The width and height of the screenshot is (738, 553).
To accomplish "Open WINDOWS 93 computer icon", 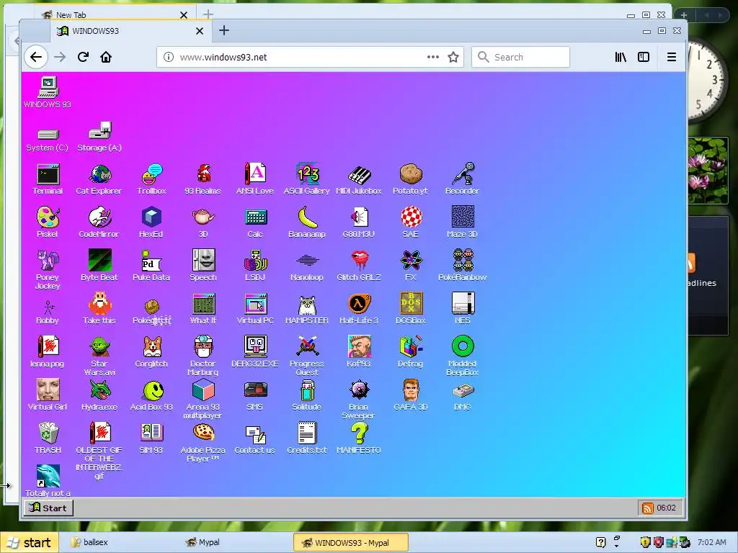I will [x=48, y=93].
